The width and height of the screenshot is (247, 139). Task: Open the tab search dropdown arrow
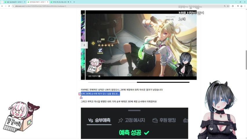2,2
